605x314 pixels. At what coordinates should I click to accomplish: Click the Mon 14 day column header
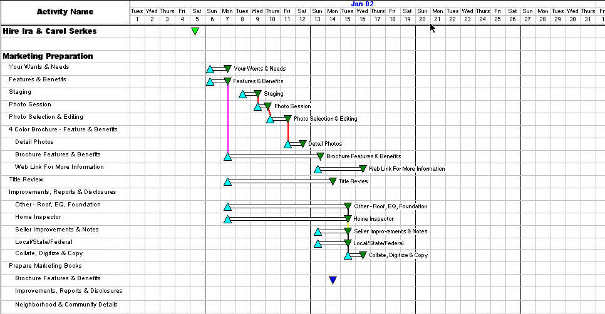click(x=333, y=15)
